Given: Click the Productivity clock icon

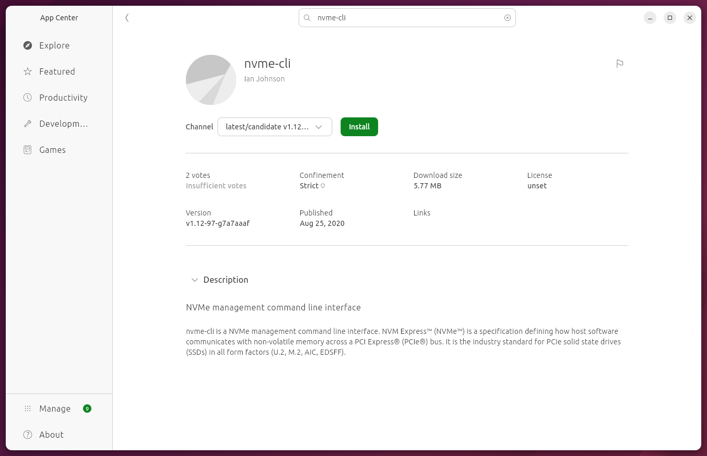Looking at the screenshot, I should click(28, 98).
